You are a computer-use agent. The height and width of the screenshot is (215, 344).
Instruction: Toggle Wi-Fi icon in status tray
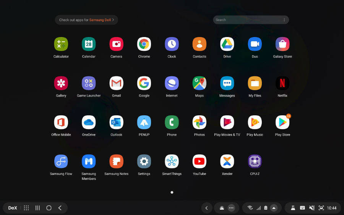pos(250,208)
